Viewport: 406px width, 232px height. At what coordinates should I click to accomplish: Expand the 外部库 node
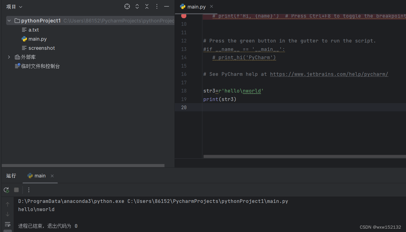[9, 57]
